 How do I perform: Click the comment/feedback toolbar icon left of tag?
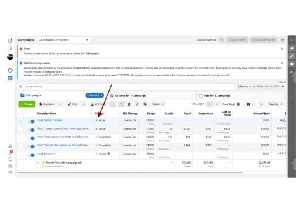[x=137, y=104]
